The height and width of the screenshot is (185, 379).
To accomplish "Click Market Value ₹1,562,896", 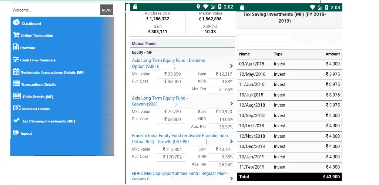I will [x=210, y=19].
